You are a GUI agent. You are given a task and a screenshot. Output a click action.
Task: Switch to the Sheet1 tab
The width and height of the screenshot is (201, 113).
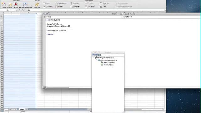(22, 109)
